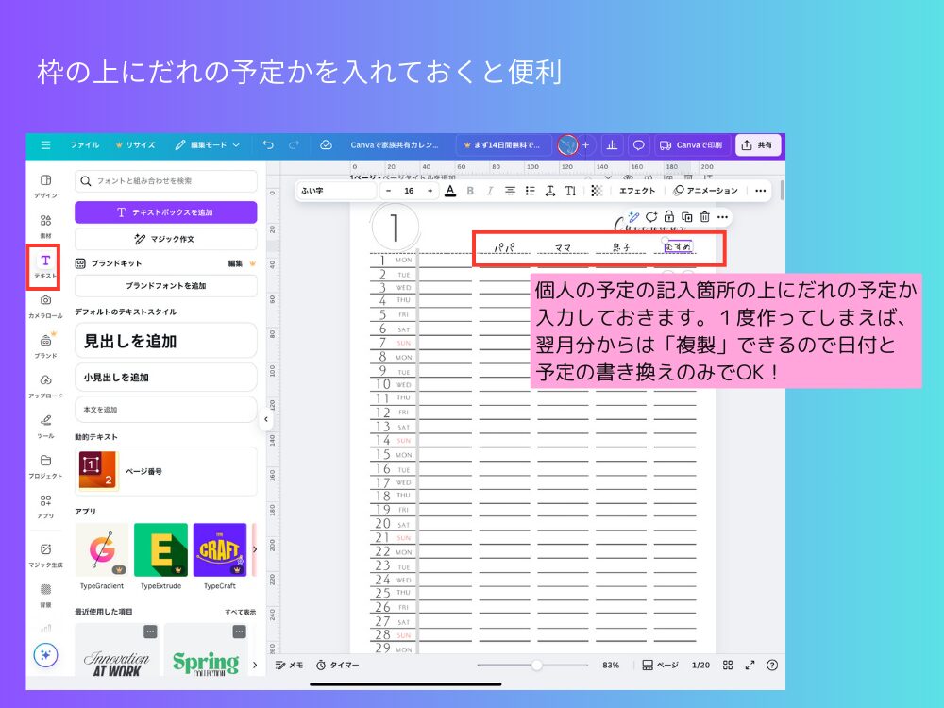Image resolution: width=944 pixels, height=708 pixels.
Task: Click the fonts search input field
Action: (x=165, y=180)
